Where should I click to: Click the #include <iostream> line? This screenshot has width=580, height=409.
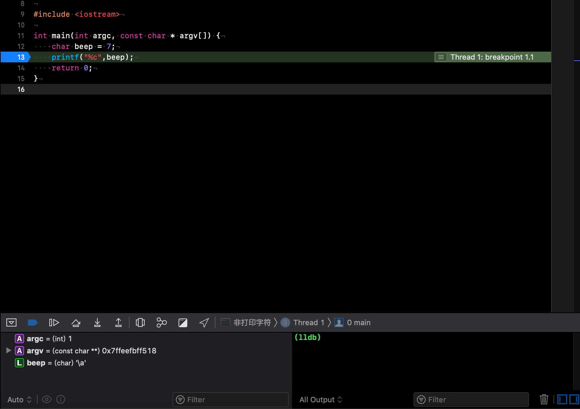click(77, 14)
